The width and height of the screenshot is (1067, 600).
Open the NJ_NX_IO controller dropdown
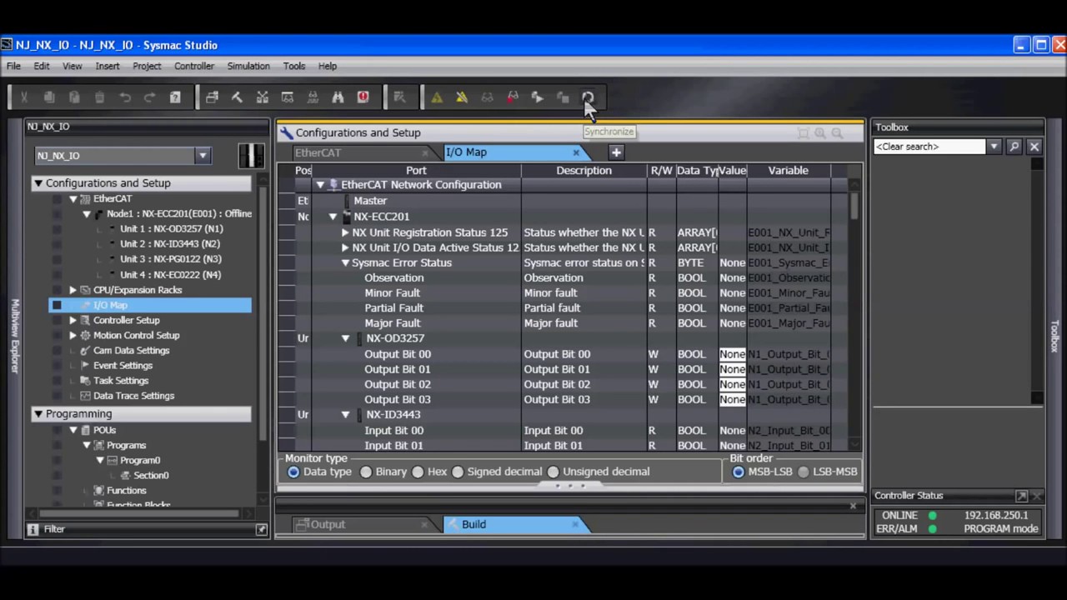(x=202, y=156)
